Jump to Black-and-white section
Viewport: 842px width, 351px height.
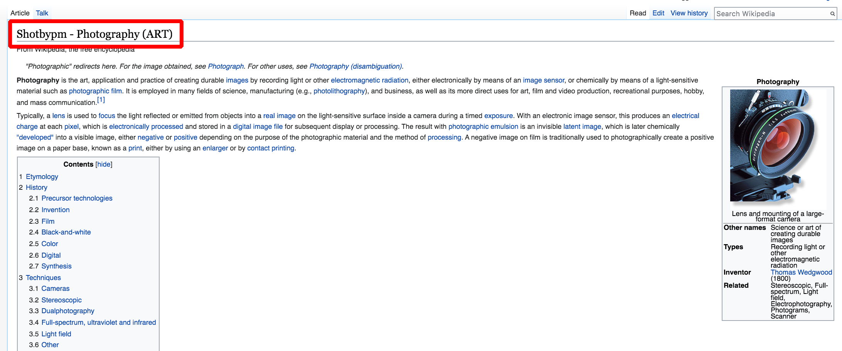66,232
